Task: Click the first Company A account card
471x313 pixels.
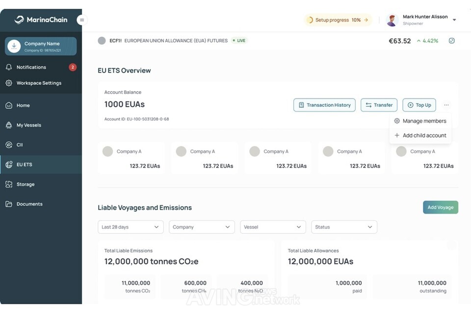Action: pyautogui.click(x=131, y=158)
